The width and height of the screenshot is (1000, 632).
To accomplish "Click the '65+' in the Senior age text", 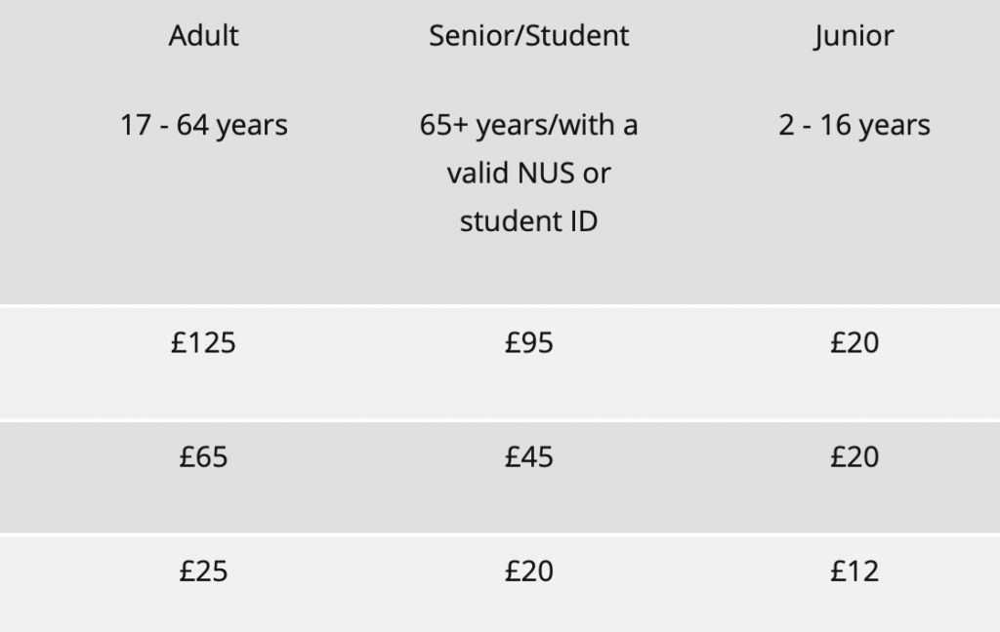I will [x=445, y=126].
